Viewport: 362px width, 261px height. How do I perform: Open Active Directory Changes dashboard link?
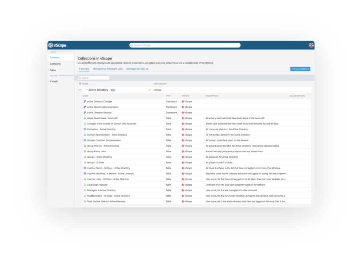tap(99, 101)
